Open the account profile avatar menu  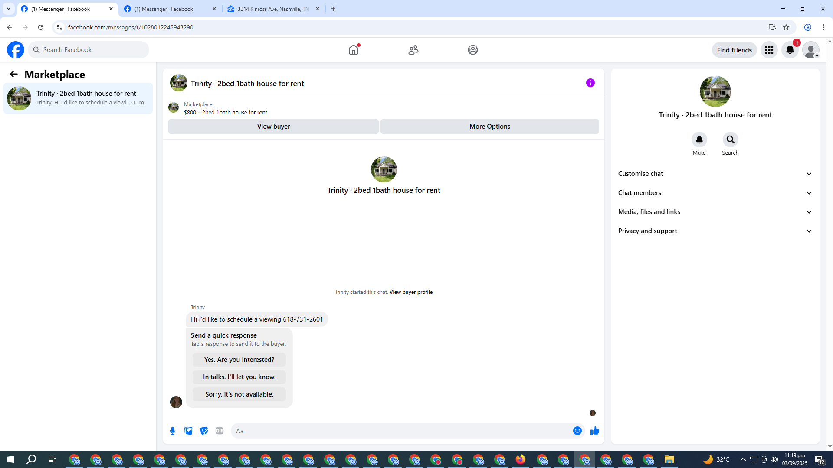point(811,50)
